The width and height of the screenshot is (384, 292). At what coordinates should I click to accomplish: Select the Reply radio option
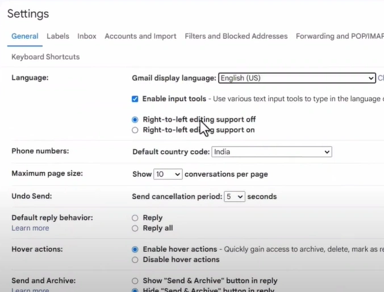pos(135,218)
